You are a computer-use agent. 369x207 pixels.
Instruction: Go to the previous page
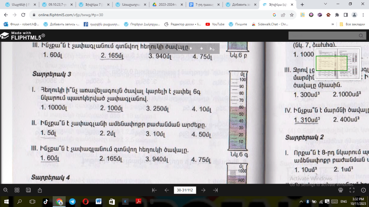click(167, 190)
